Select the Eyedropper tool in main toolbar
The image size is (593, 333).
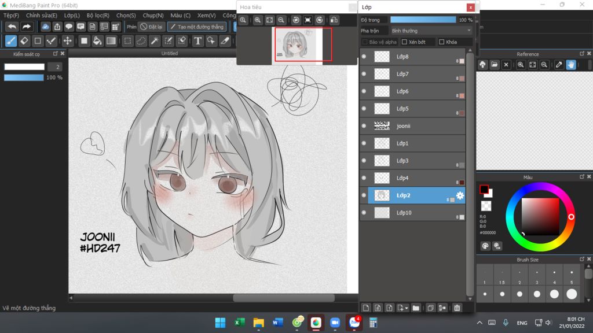pyautogui.click(x=225, y=41)
